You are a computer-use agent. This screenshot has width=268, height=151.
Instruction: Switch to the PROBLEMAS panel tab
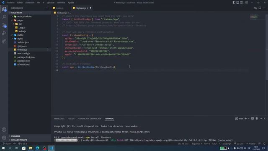[x=59, y=119]
